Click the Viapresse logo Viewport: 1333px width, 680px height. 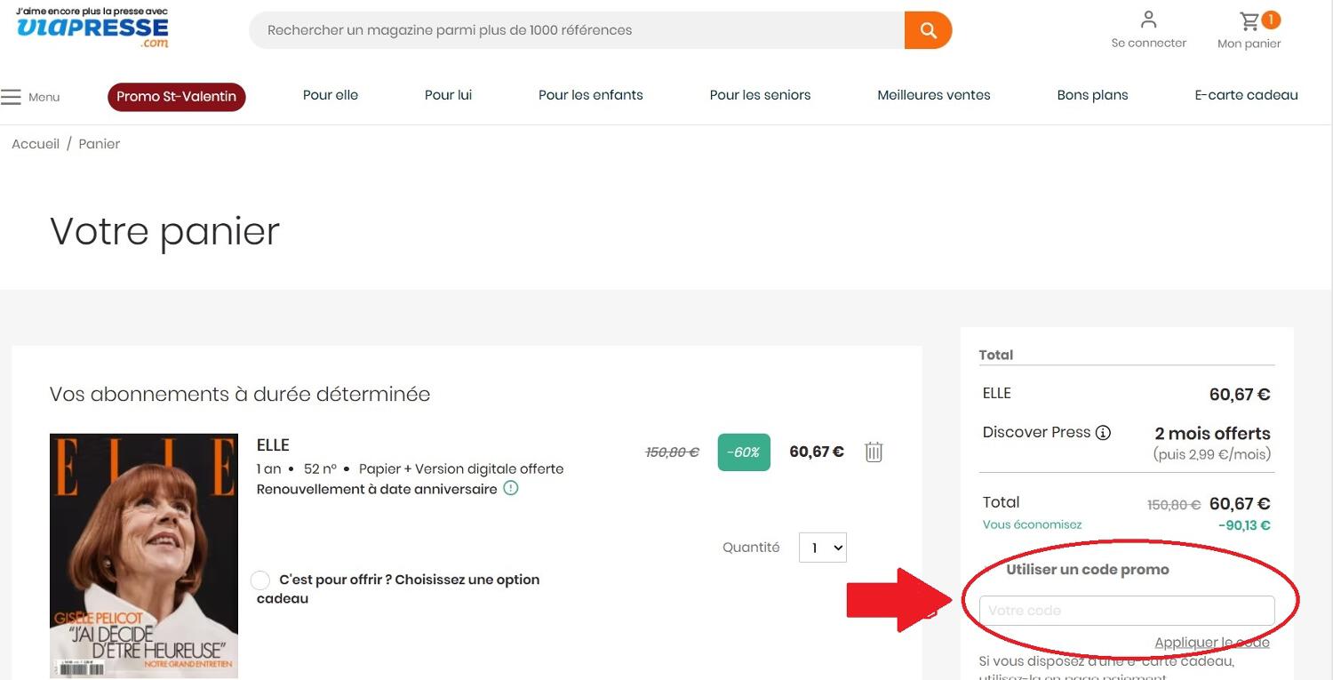tap(91, 28)
